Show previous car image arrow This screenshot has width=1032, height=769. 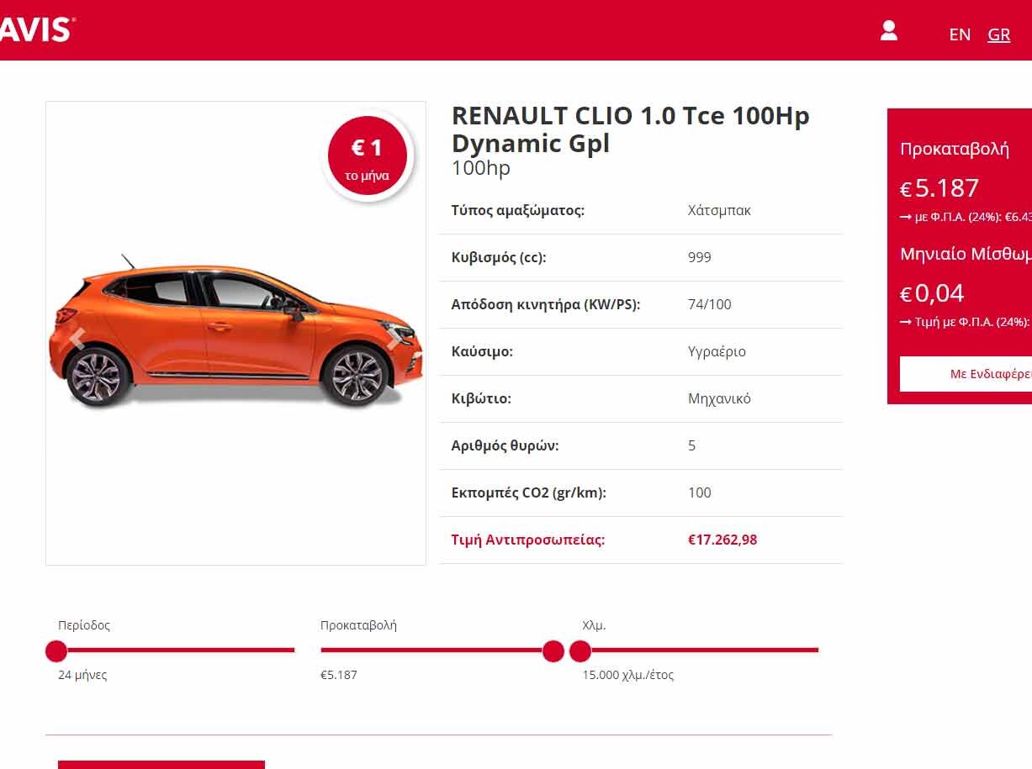[x=77, y=338]
